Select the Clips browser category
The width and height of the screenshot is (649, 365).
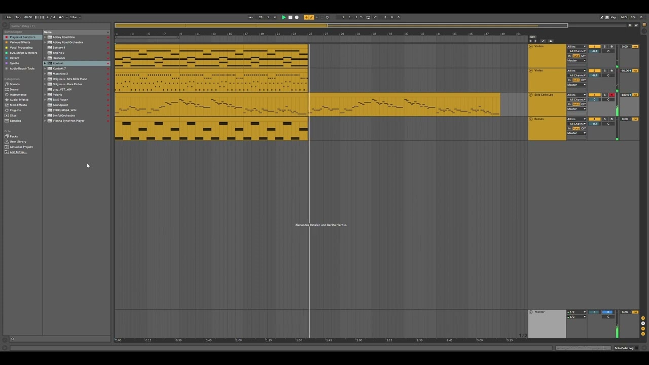(13, 116)
